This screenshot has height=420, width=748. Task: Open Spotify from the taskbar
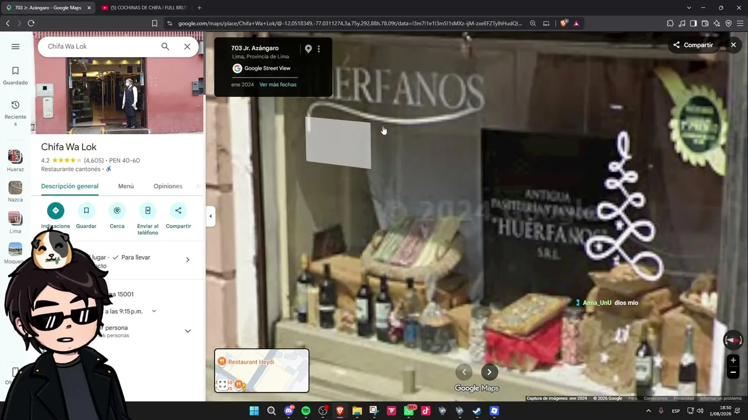tap(306, 411)
